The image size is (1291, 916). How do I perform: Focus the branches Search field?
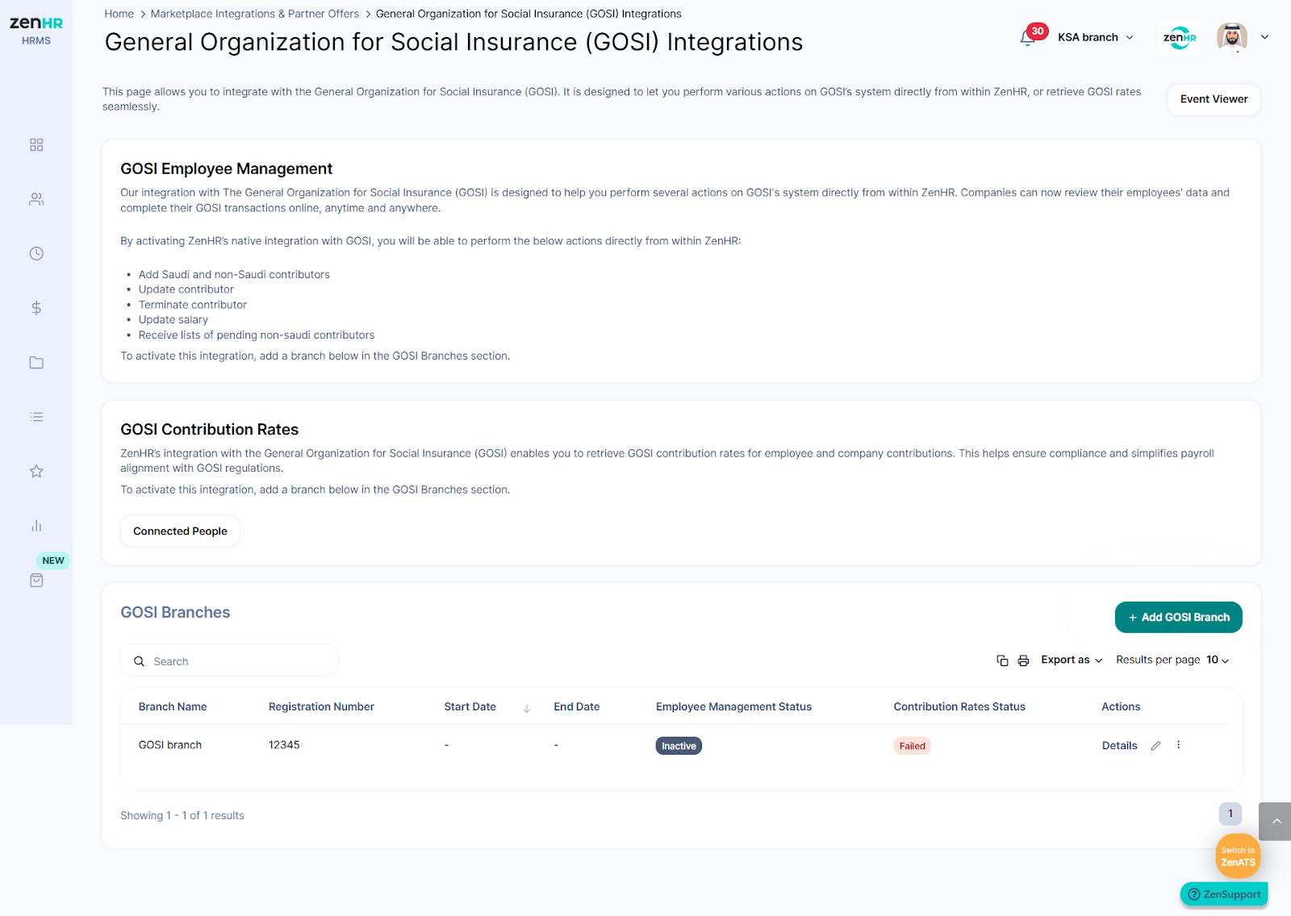point(230,661)
